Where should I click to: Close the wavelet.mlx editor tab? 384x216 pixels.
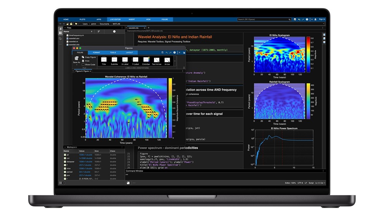pos(144,28)
